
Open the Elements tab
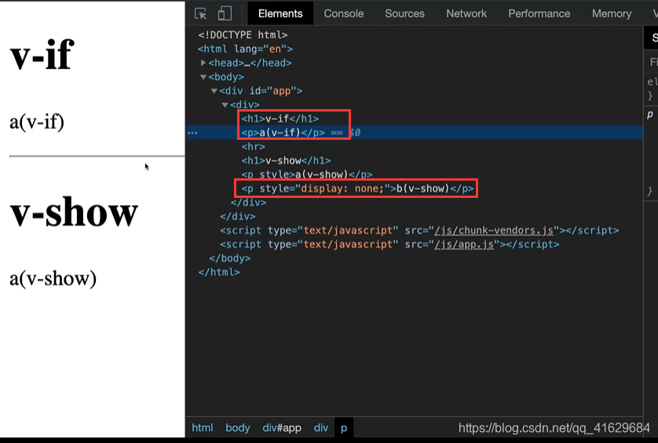coord(280,13)
